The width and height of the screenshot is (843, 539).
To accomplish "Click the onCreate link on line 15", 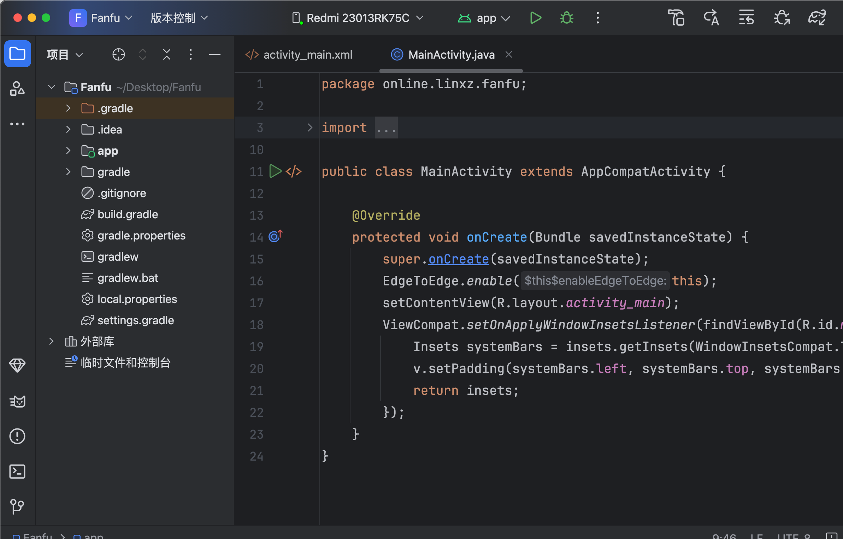I will click(x=459, y=259).
